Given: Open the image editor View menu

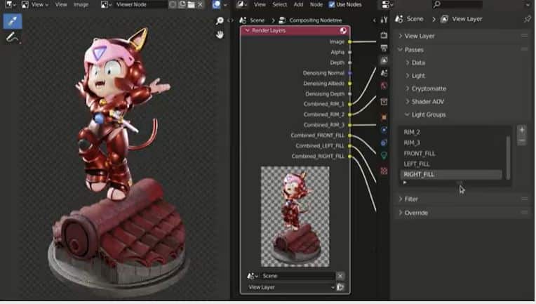Looking at the screenshot, I should point(61,4).
